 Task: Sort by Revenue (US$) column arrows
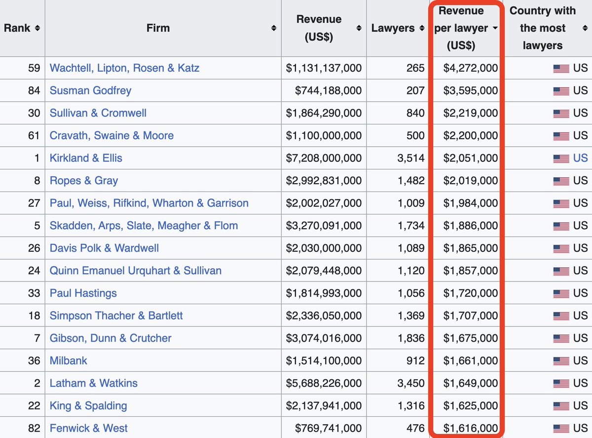[359, 28]
